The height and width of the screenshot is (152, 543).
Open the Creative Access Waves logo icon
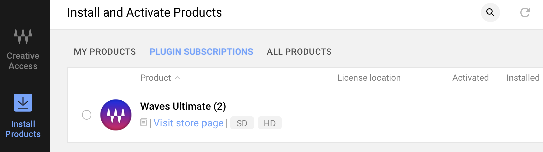click(23, 36)
